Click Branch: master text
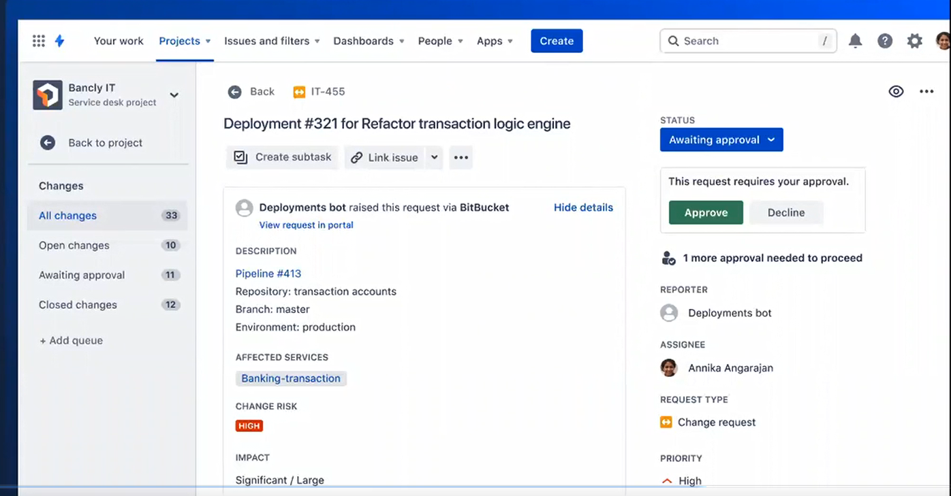Viewport: 951px width, 496px height. coord(272,310)
